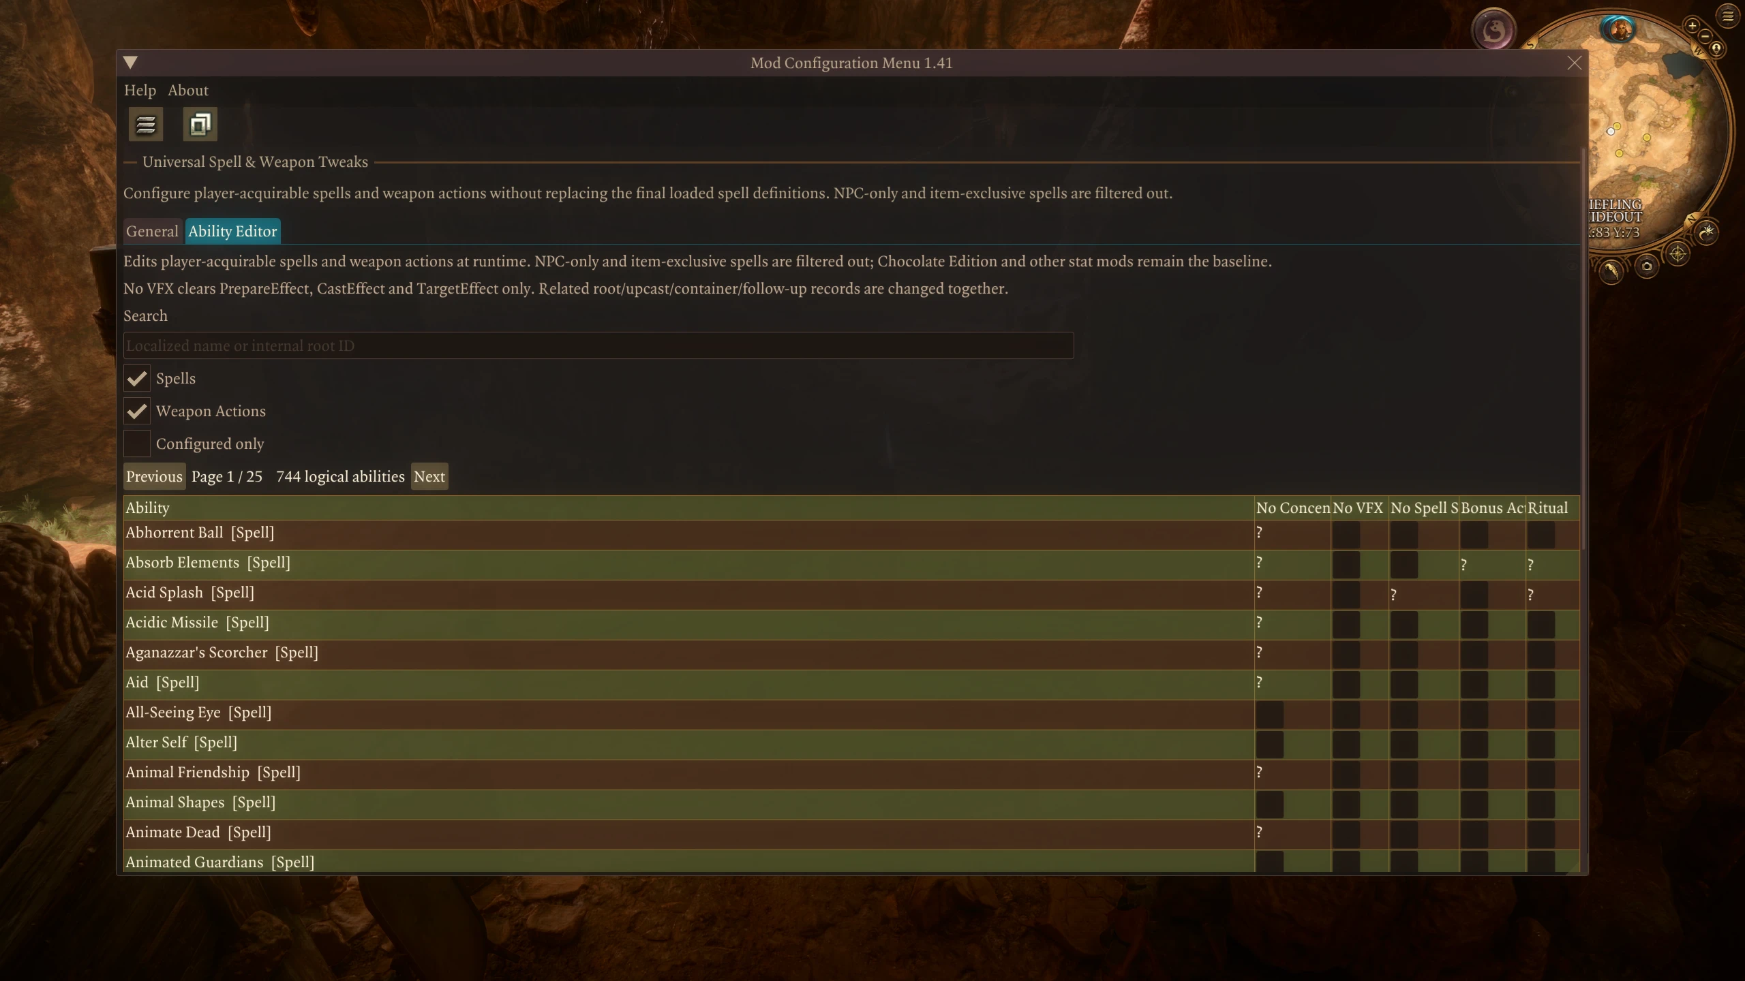This screenshot has height=981, width=1745.
Task: Enable Bonus Ac for Abhorrent Ball
Action: 1474,535
